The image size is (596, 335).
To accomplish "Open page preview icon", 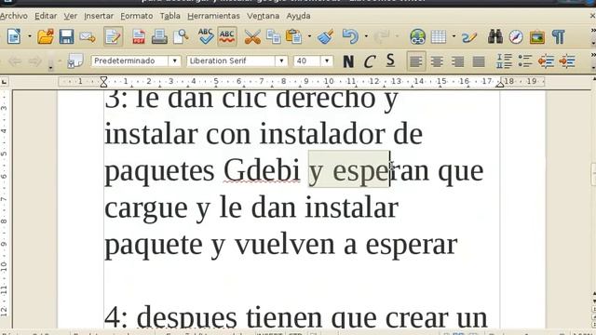I will click(181, 37).
